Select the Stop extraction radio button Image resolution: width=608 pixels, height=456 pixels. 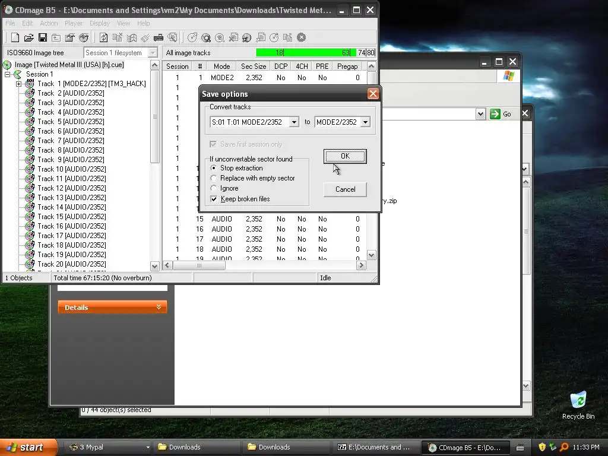(214, 168)
